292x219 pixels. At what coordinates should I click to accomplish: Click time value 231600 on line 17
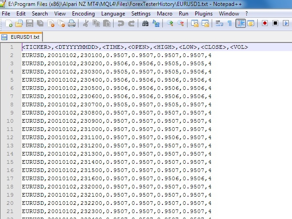pyautogui.click(x=91, y=178)
